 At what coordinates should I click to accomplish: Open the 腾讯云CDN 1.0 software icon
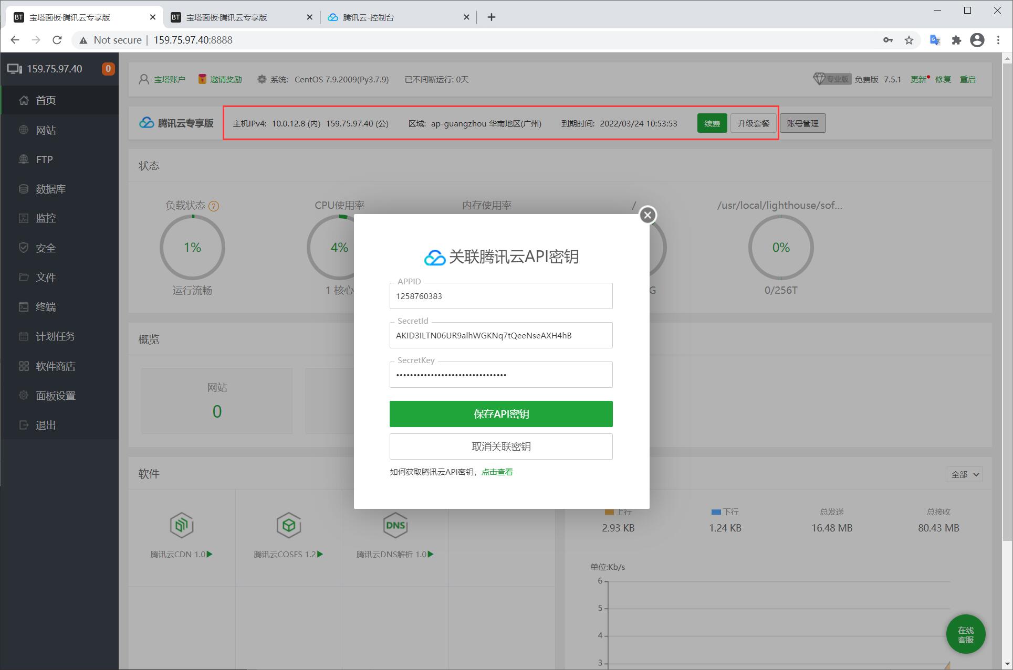pos(182,525)
